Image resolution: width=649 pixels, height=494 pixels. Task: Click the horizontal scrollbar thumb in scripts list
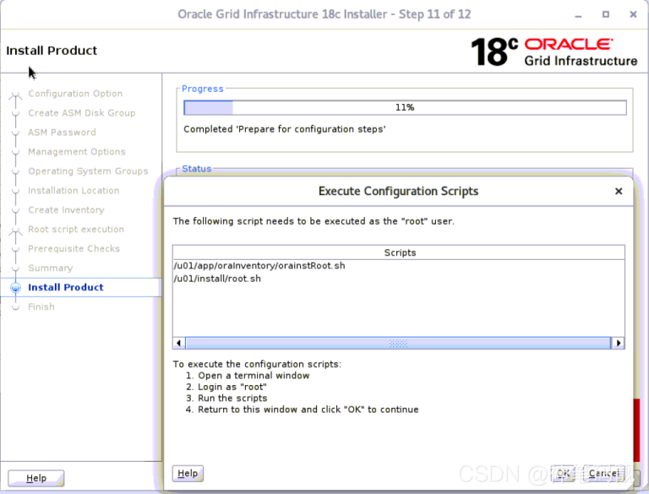398,344
